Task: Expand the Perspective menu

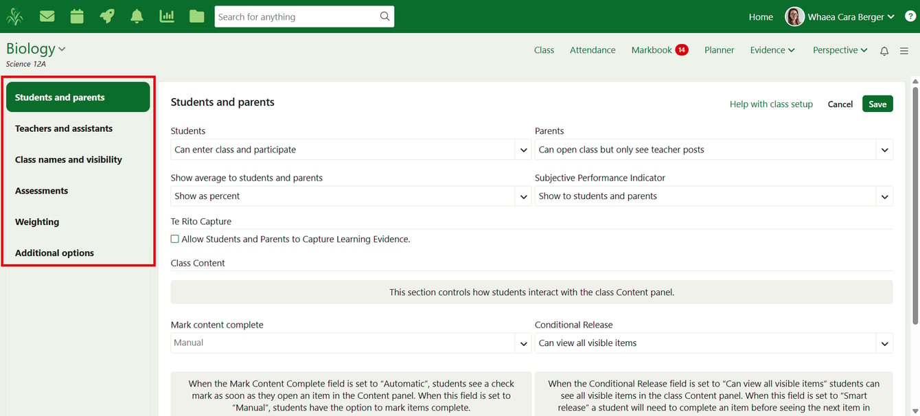Action: point(840,50)
